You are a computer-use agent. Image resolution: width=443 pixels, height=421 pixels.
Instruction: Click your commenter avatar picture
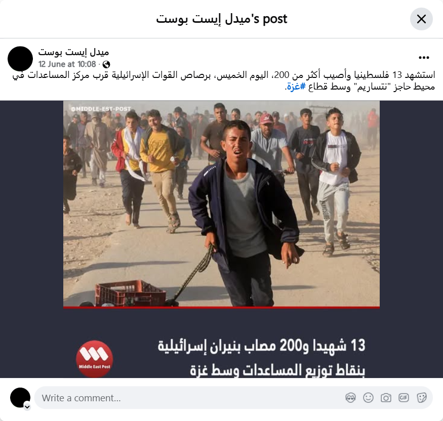[x=20, y=398]
